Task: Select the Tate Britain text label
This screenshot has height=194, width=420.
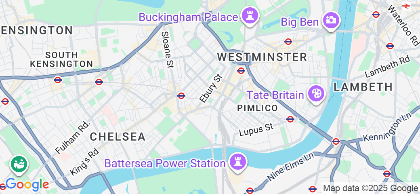Action: [275, 95]
